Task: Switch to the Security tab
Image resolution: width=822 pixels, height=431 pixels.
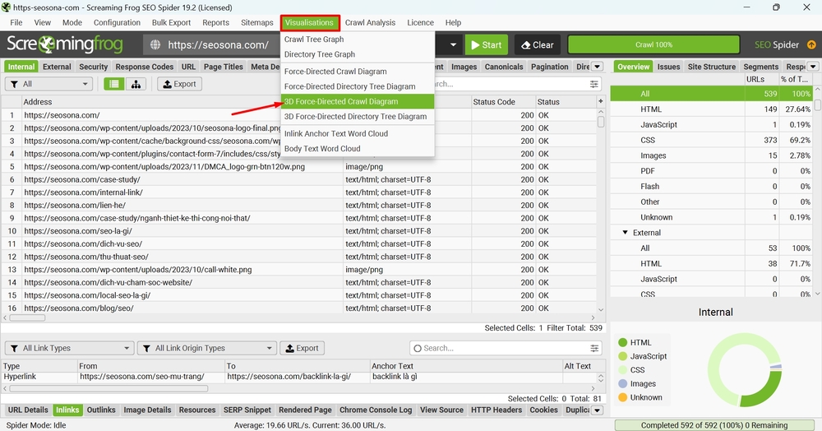Action: tap(94, 67)
